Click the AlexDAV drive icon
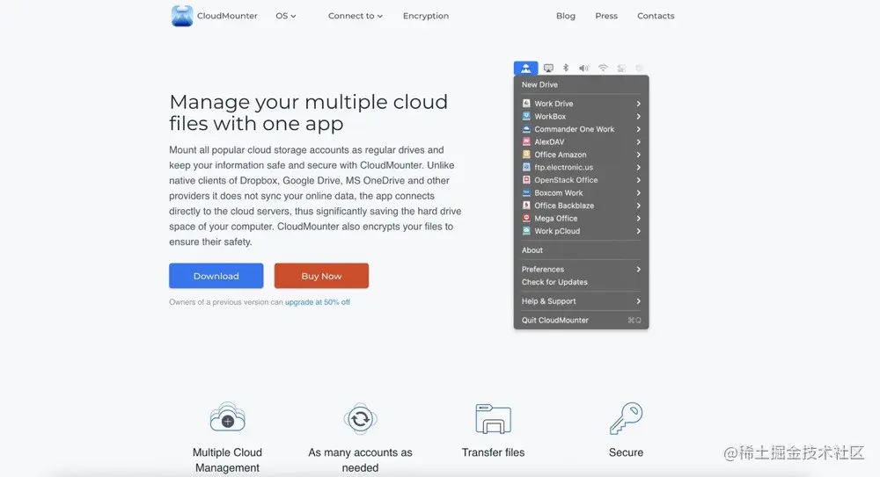This screenshot has height=477, width=880. pyautogui.click(x=526, y=141)
